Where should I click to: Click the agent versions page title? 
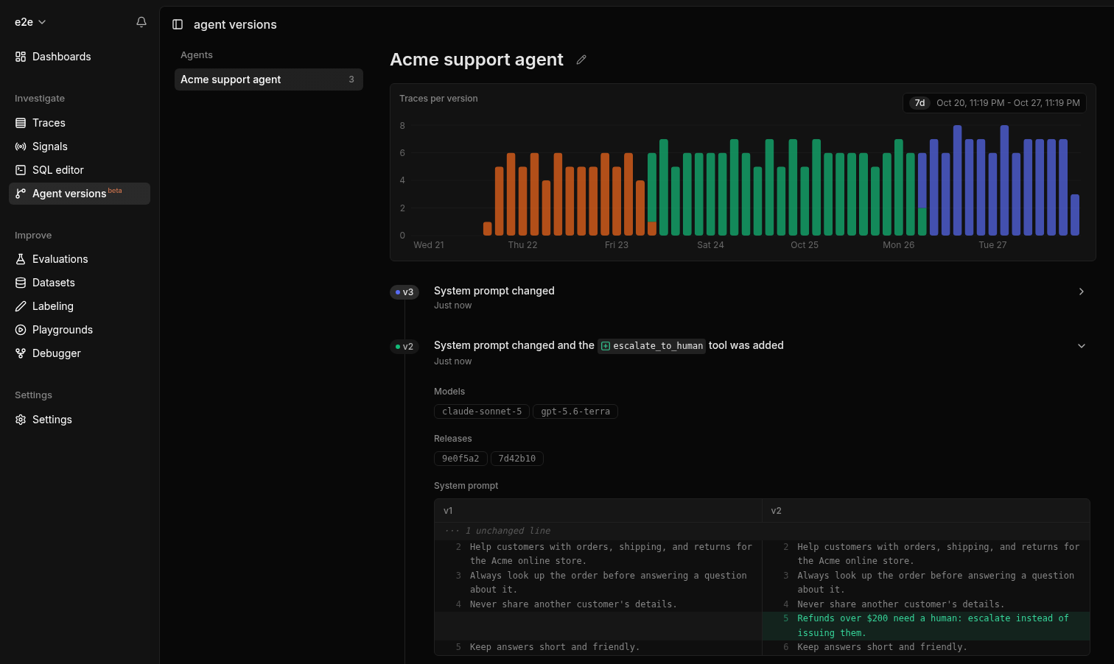tap(235, 24)
